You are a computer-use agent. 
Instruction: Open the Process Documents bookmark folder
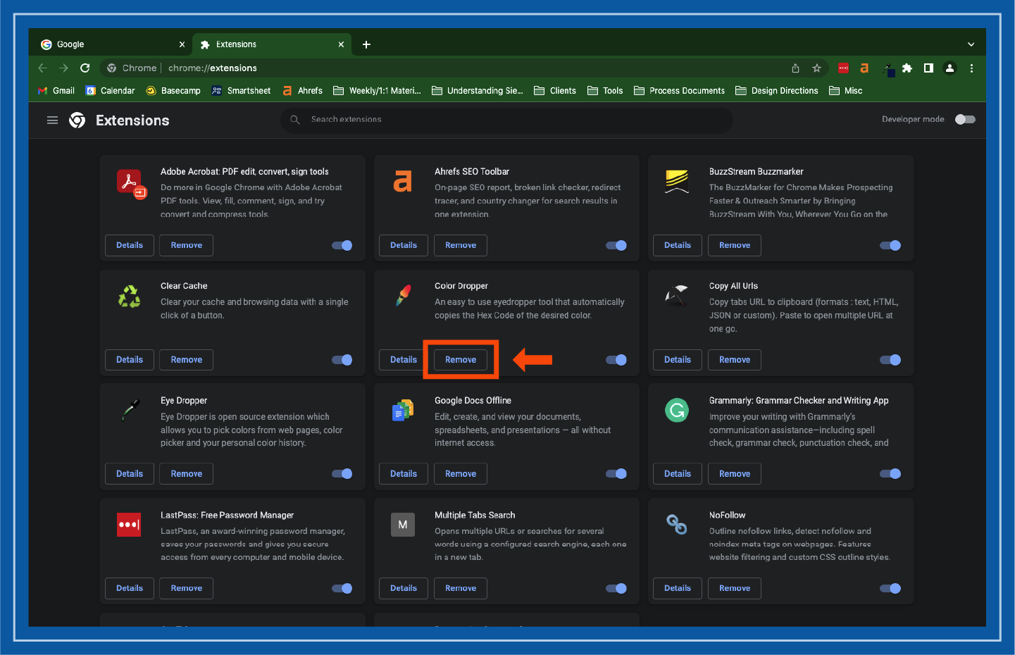point(680,91)
